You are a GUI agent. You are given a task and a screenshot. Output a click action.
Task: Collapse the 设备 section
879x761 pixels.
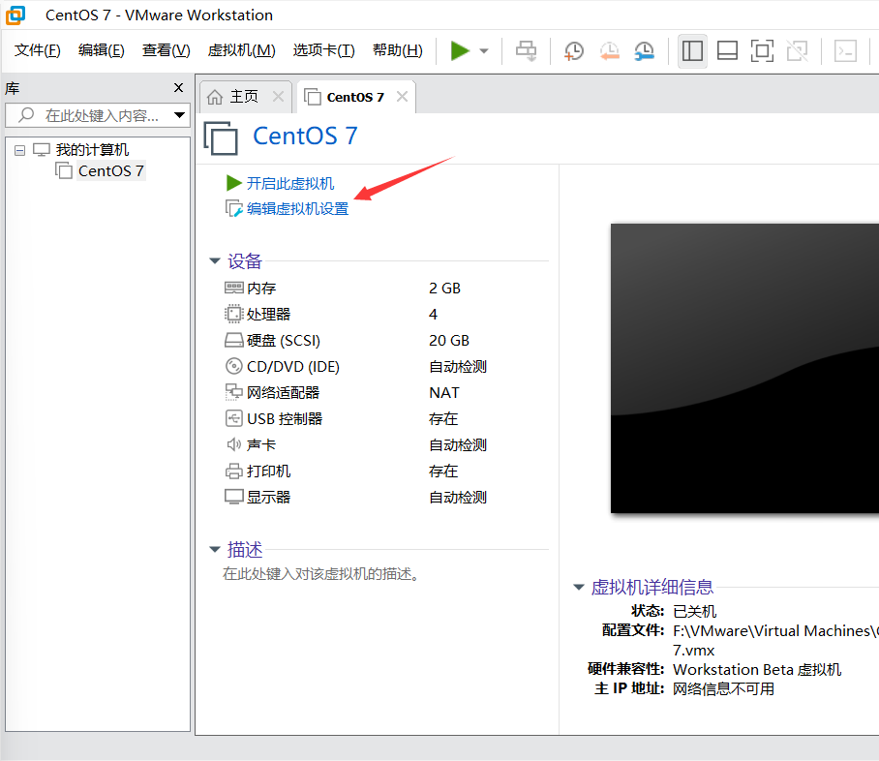[x=215, y=260]
